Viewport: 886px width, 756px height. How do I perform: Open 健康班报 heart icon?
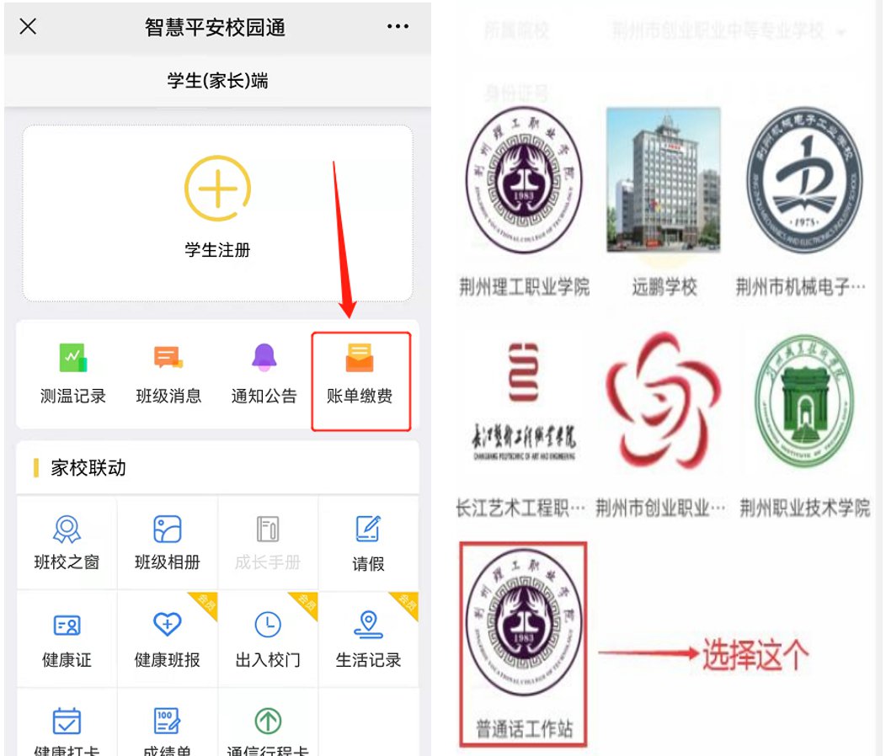[168, 625]
